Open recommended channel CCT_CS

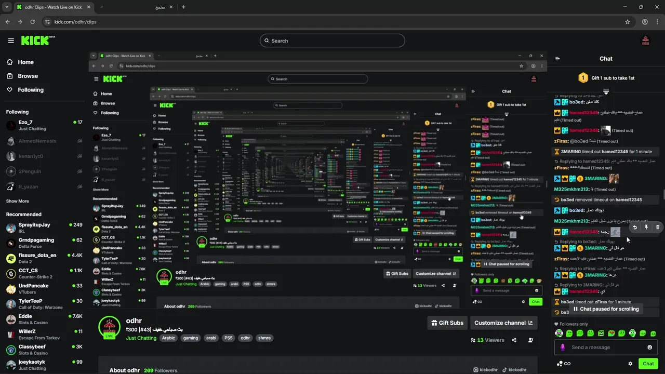[44, 273]
